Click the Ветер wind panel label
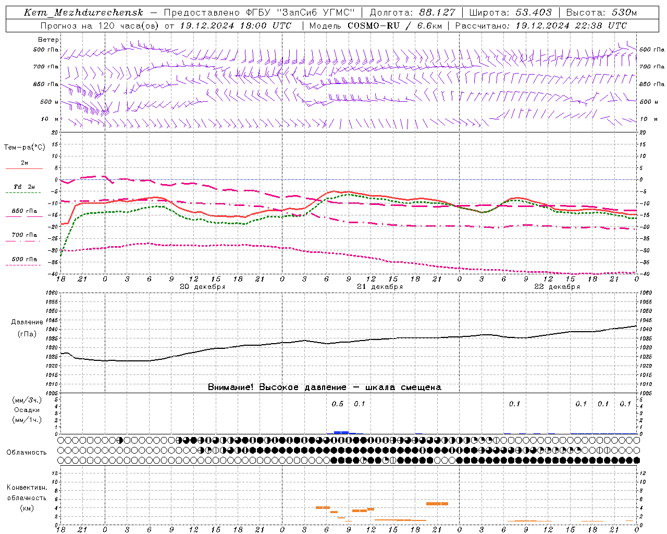667x534 pixels. 48,40
